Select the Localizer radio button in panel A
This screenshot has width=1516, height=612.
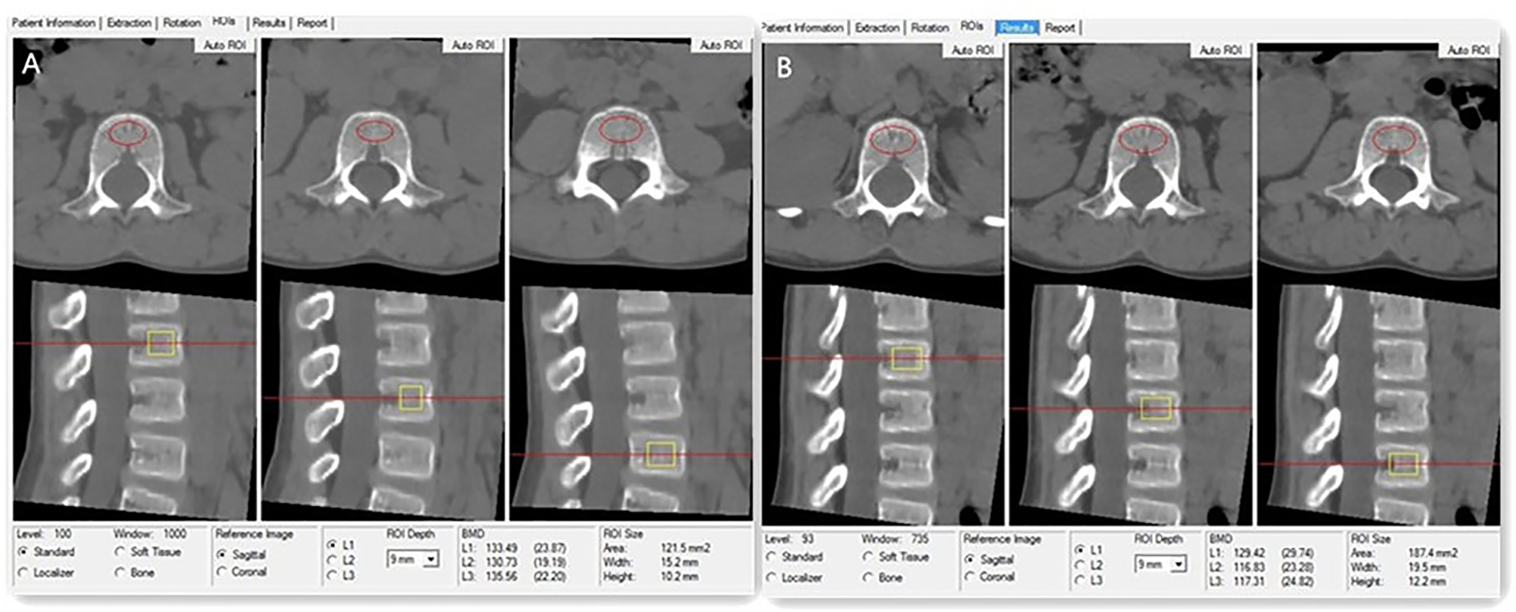point(24,573)
